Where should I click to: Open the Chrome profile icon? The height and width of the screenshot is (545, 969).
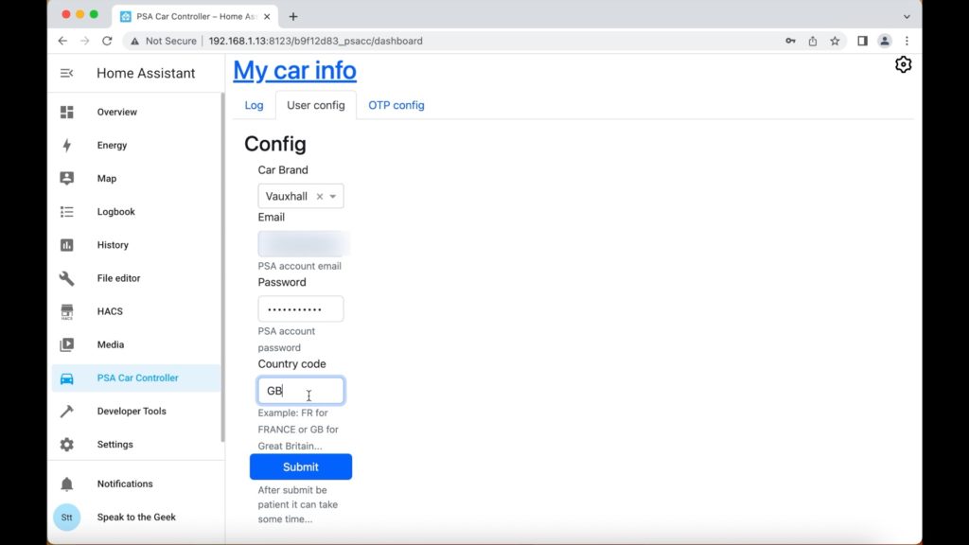coord(885,41)
